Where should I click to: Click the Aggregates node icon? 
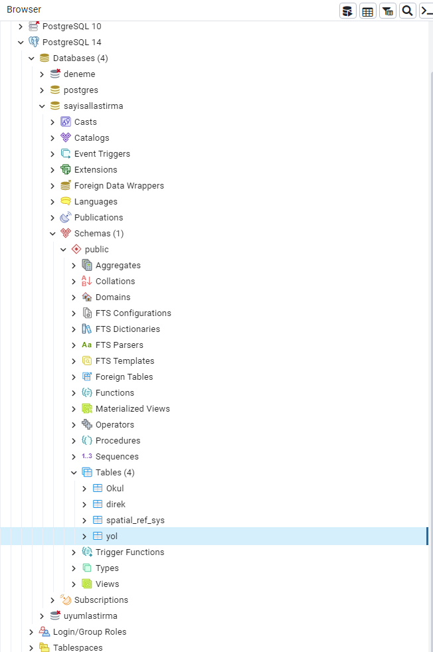pyautogui.click(x=87, y=266)
